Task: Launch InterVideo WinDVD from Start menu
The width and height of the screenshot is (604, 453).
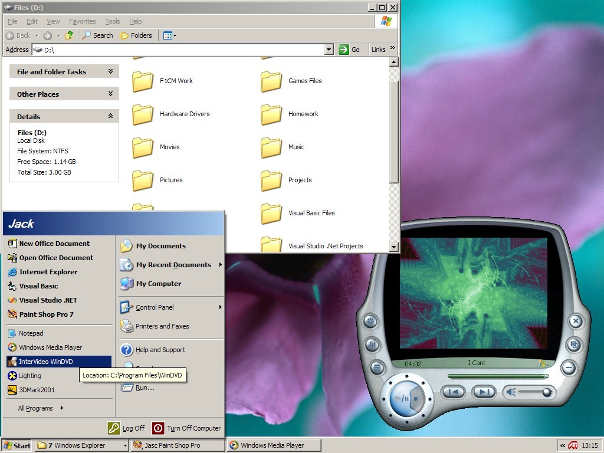Action: click(x=59, y=362)
